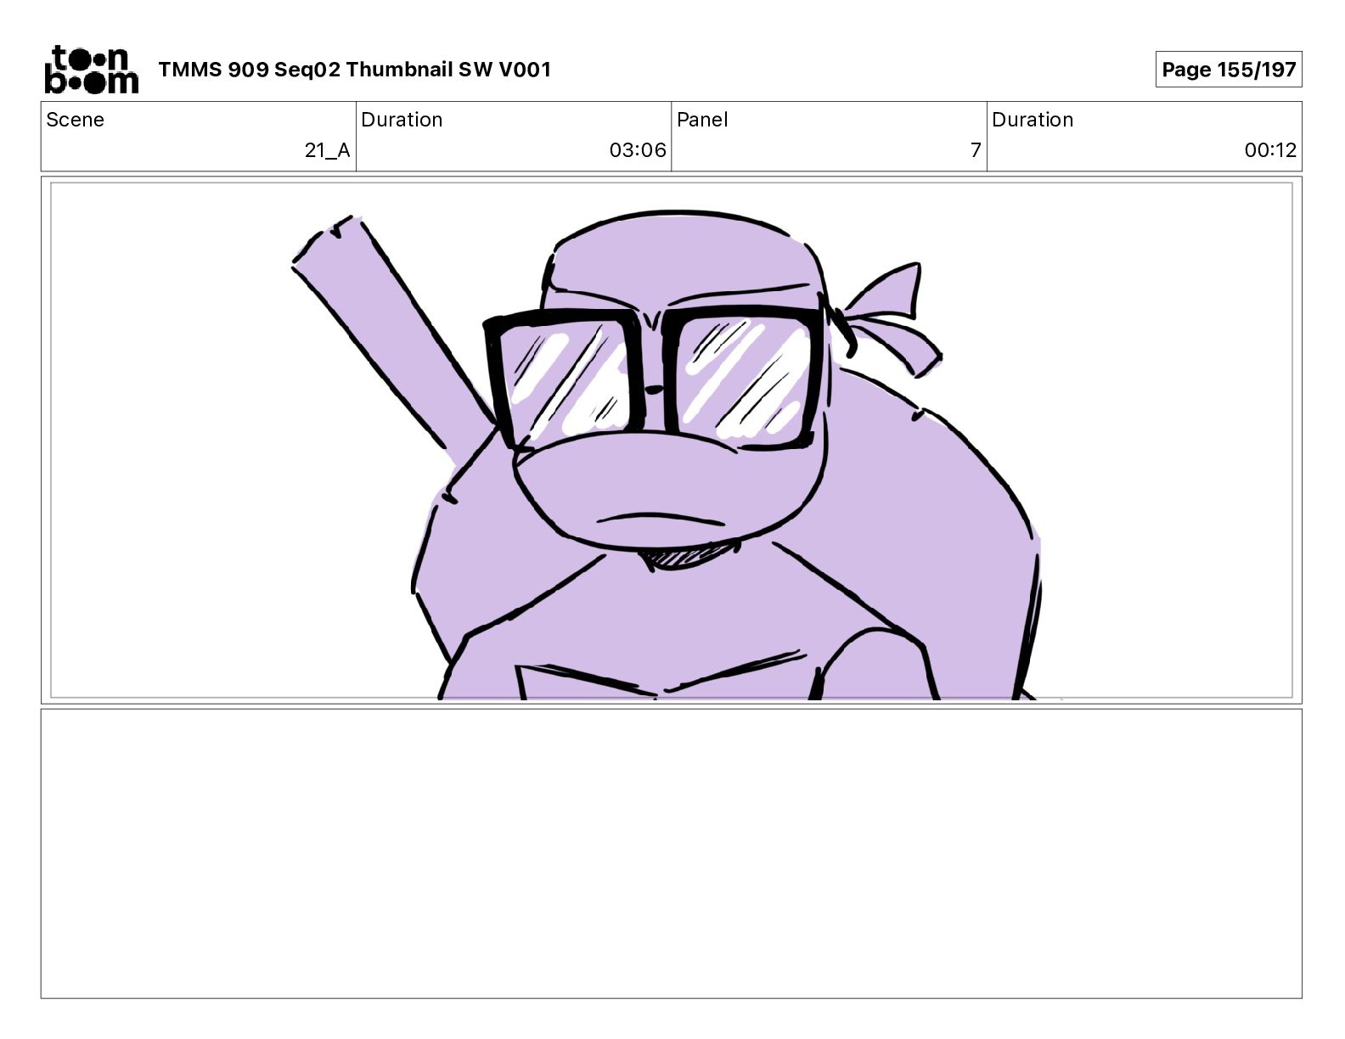1345x1039 pixels.
Task: Select scene value '21_A'
Action: tap(327, 150)
